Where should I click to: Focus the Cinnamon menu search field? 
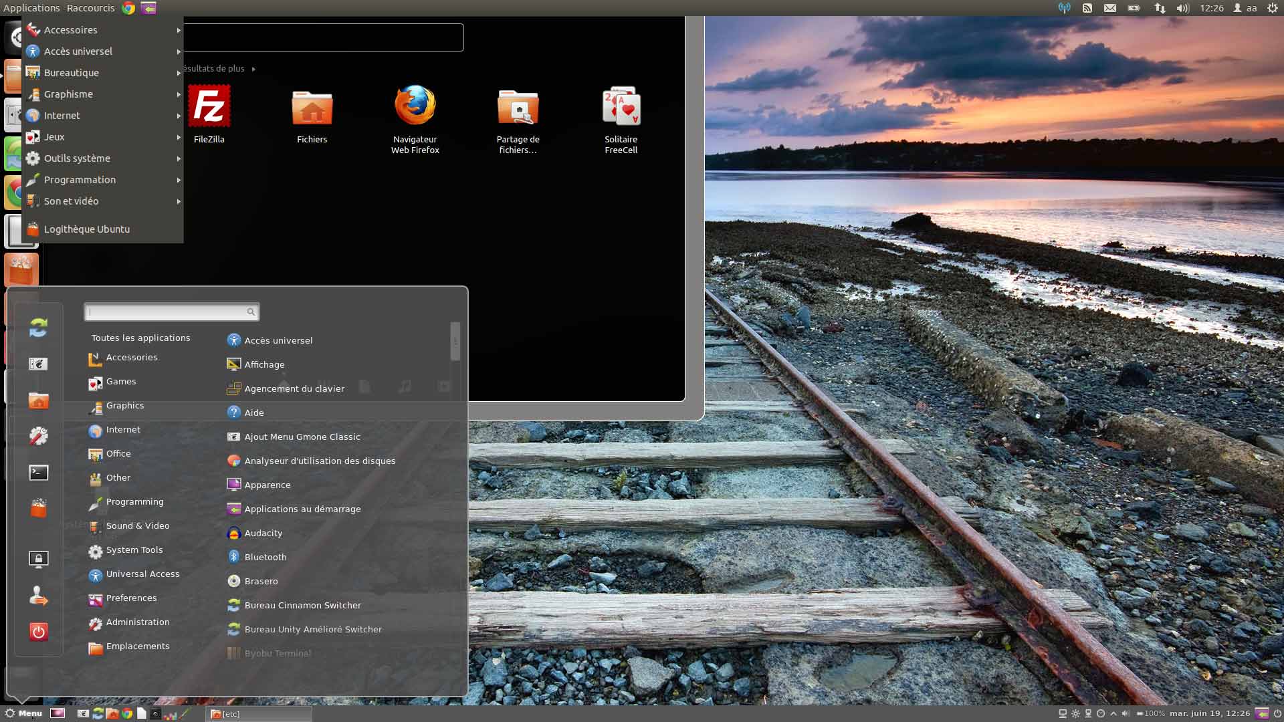[167, 312]
